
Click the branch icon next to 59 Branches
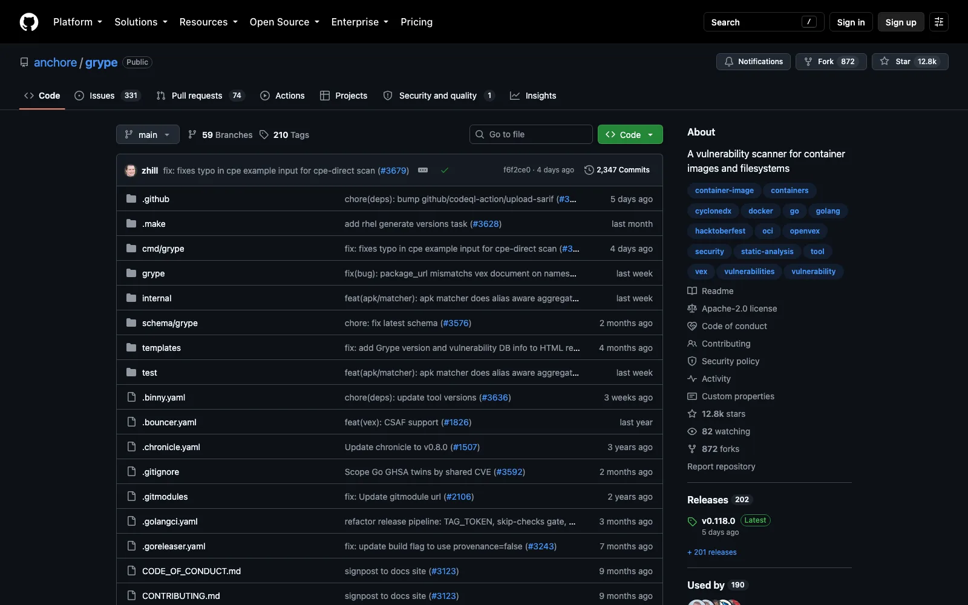(x=192, y=134)
